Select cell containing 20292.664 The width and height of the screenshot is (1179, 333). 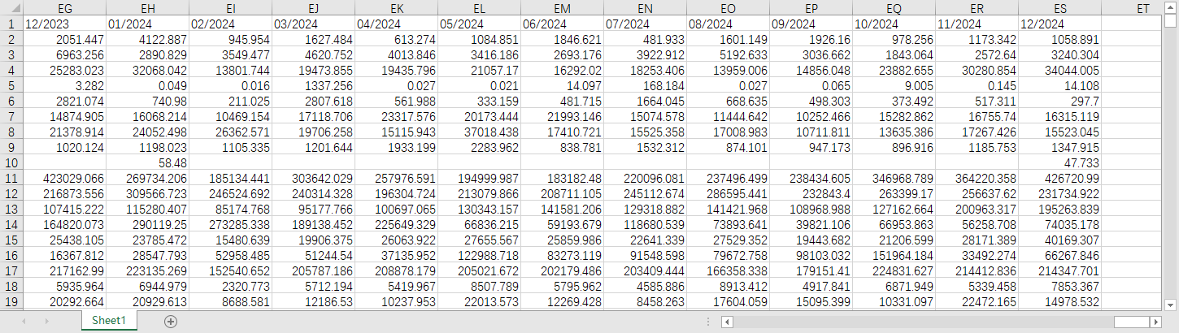(x=64, y=301)
